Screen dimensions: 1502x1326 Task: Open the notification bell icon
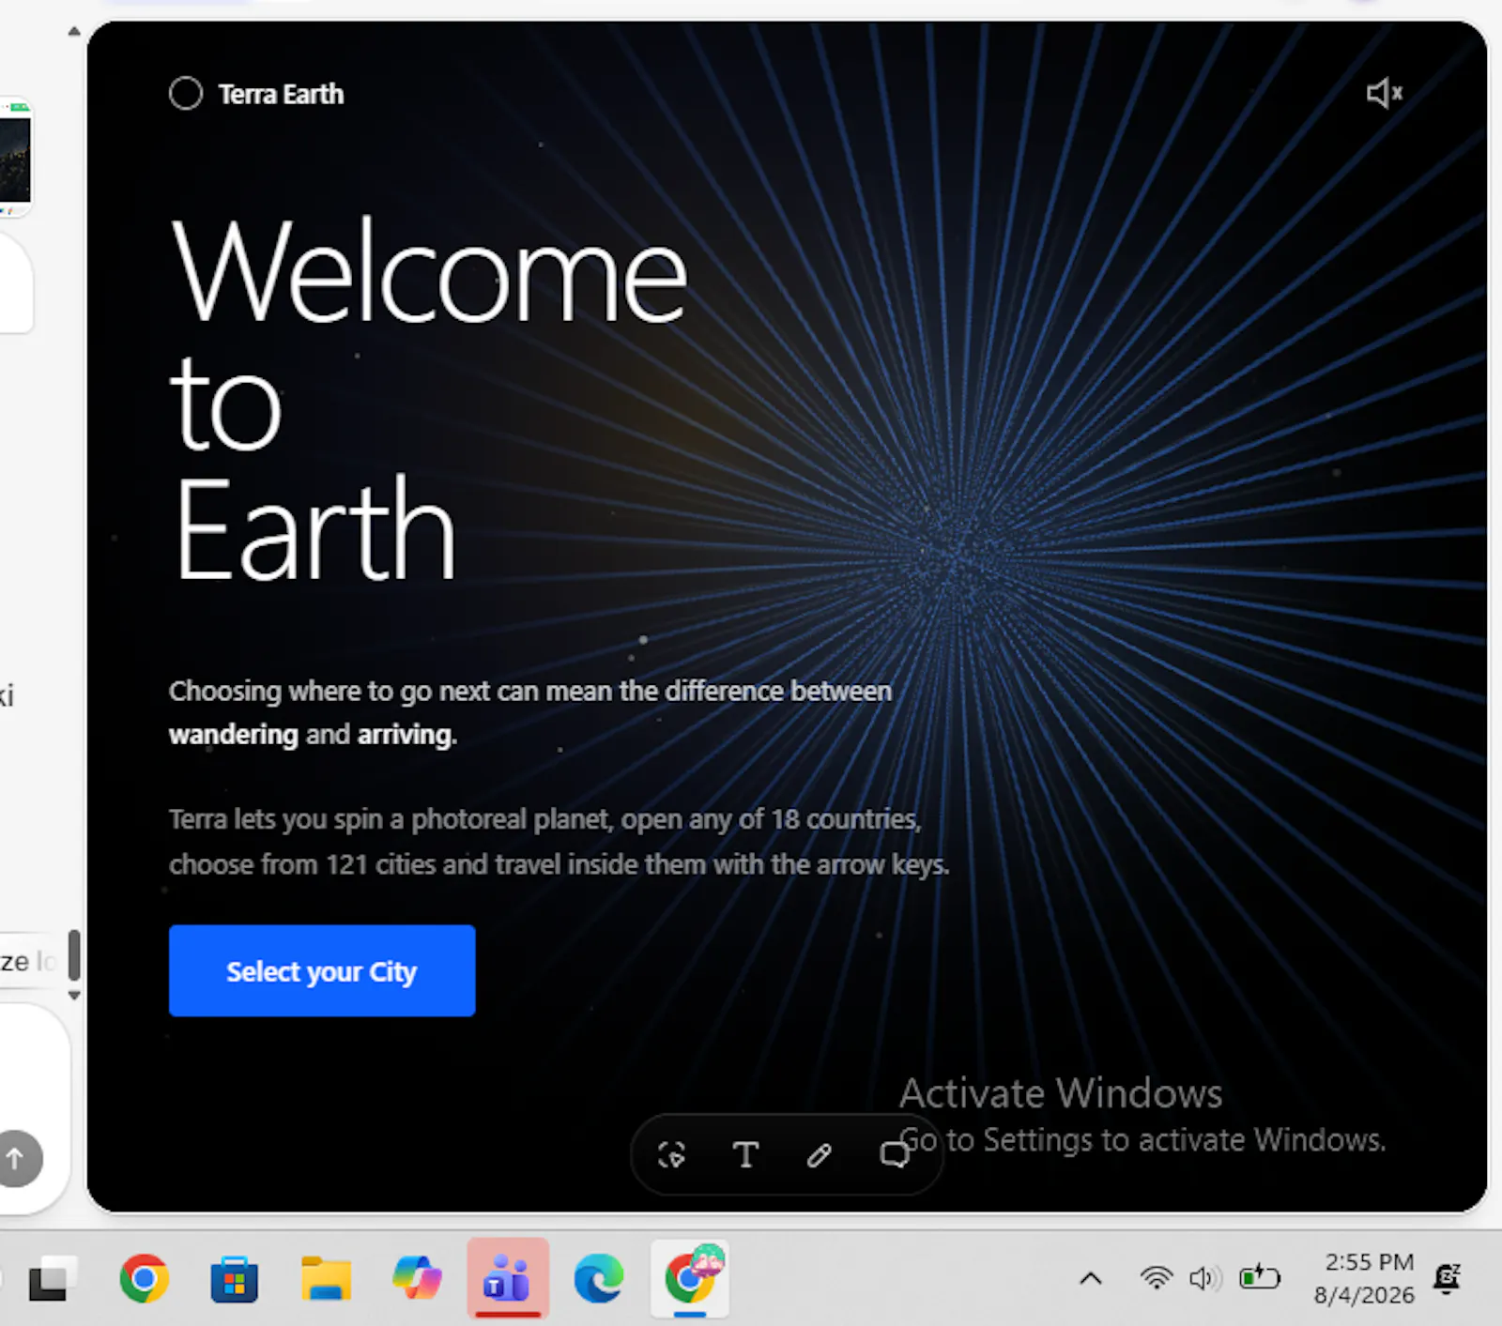click(1448, 1278)
